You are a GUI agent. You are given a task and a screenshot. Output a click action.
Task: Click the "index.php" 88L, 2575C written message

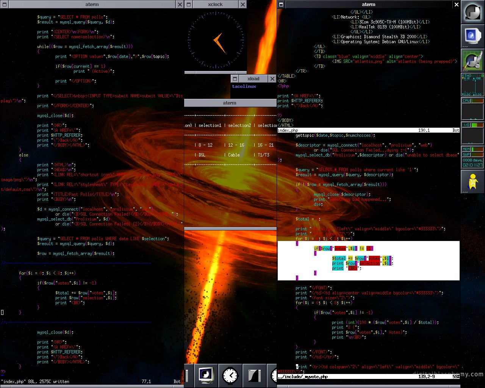(x=35, y=382)
